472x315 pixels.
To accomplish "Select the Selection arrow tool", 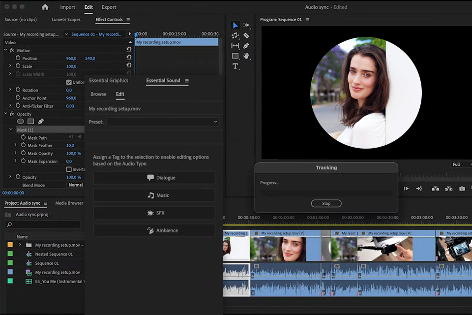I will click(235, 25).
